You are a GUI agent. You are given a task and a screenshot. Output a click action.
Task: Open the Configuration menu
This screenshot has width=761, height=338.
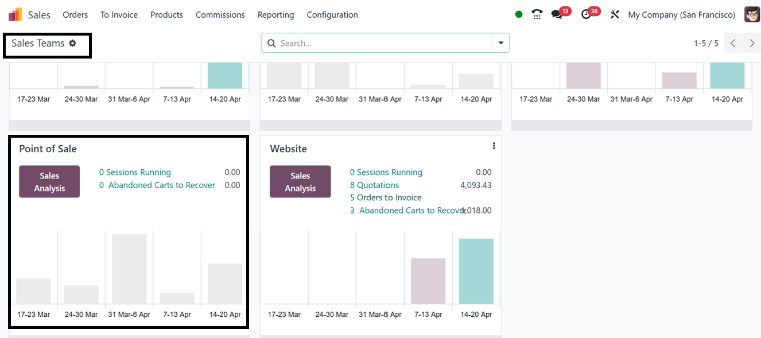click(332, 15)
